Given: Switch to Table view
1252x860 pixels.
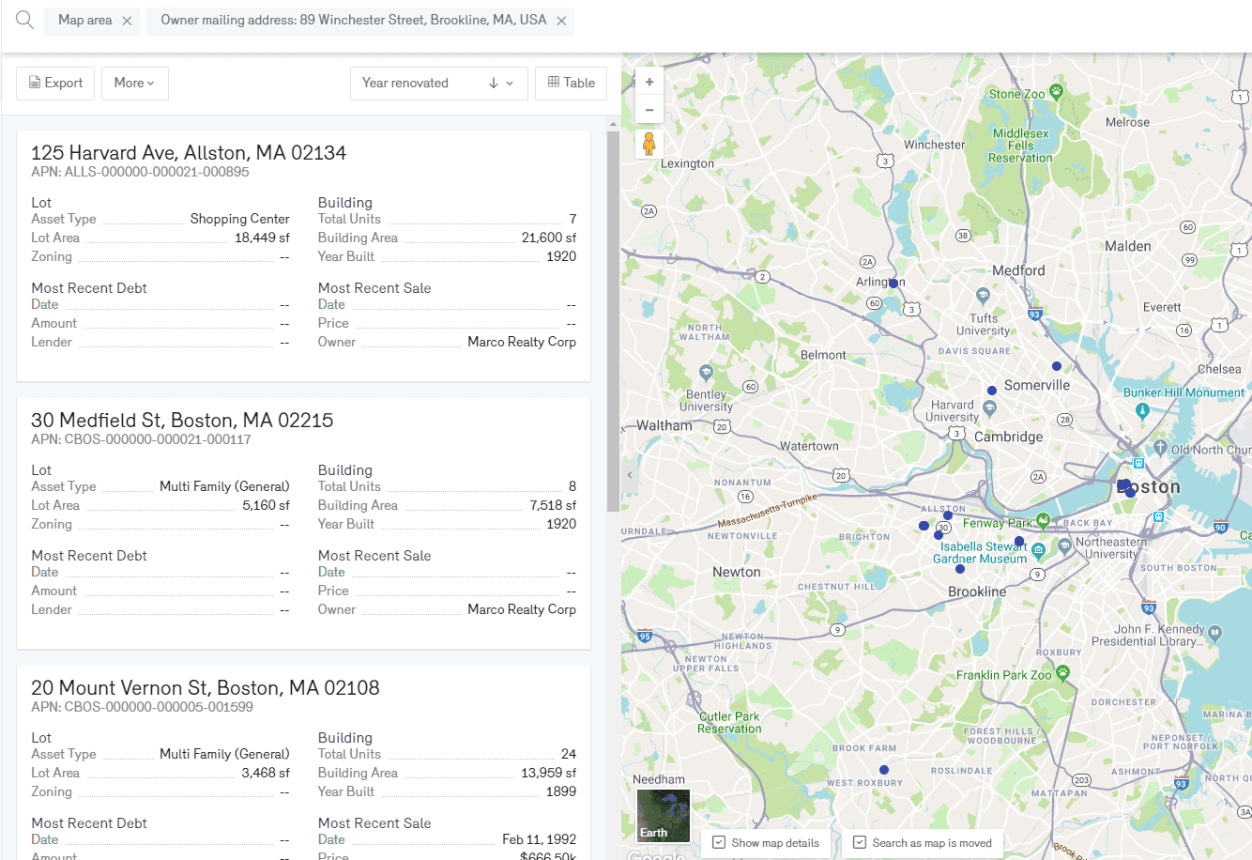Looking at the screenshot, I should (571, 84).
